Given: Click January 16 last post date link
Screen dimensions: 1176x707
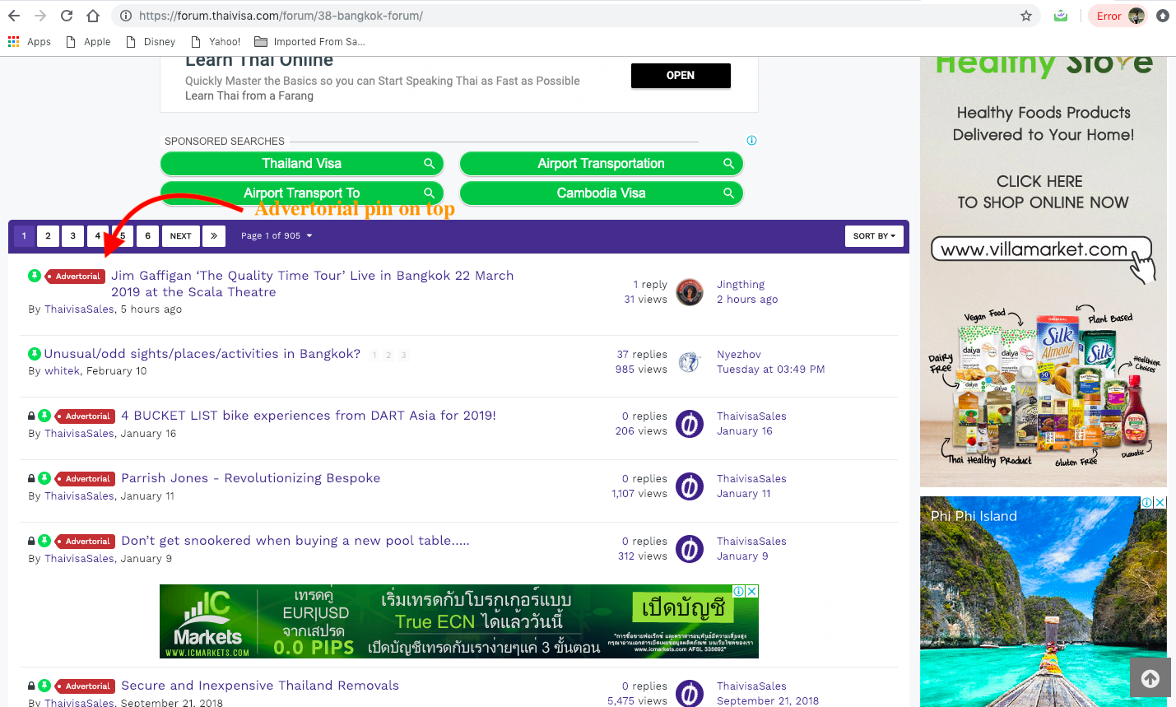Looking at the screenshot, I should [x=745, y=431].
